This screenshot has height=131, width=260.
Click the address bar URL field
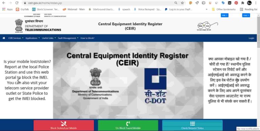pyautogui.click(x=100, y=3)
